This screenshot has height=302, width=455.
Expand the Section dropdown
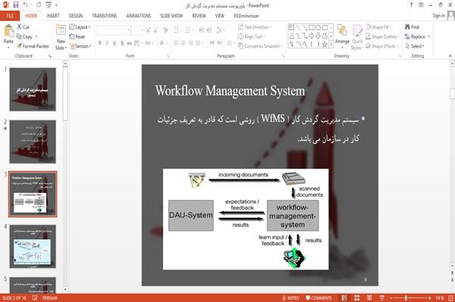point(80,46)
